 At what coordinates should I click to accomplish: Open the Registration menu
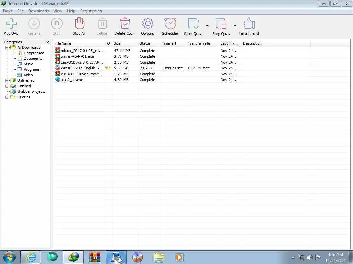(x=91, y=11)
